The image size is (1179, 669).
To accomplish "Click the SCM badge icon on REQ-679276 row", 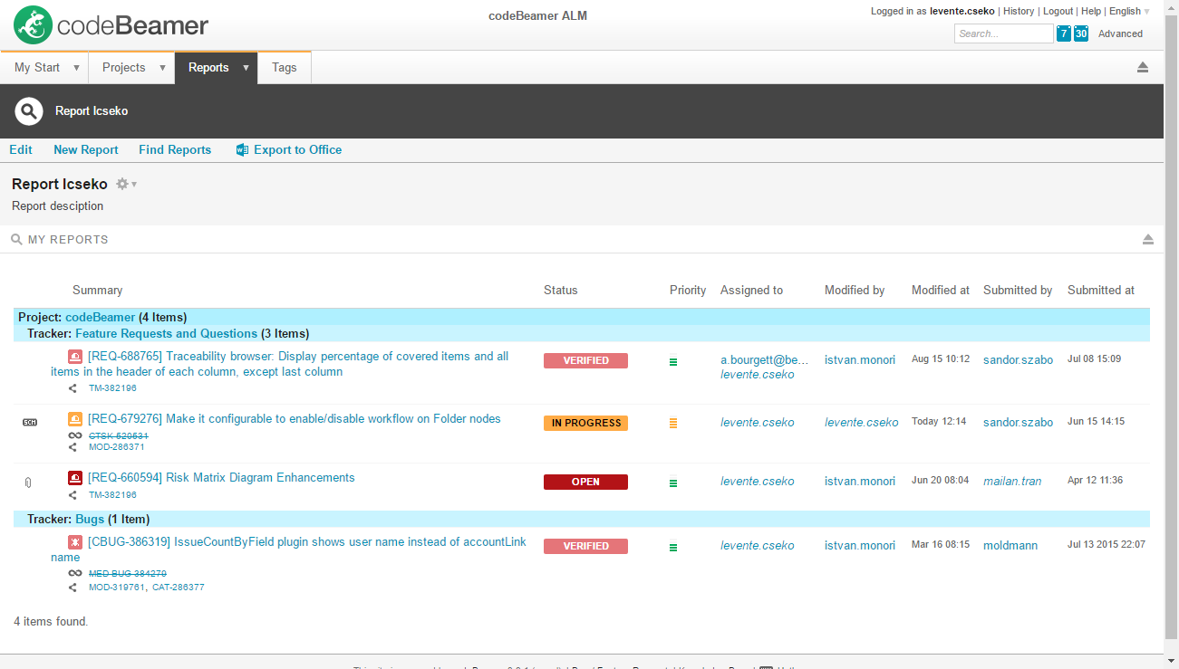I will 30,423.
